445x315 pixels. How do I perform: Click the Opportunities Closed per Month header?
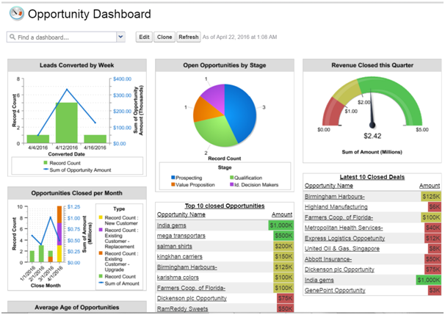pyautogui.click(x=77, y=193)
